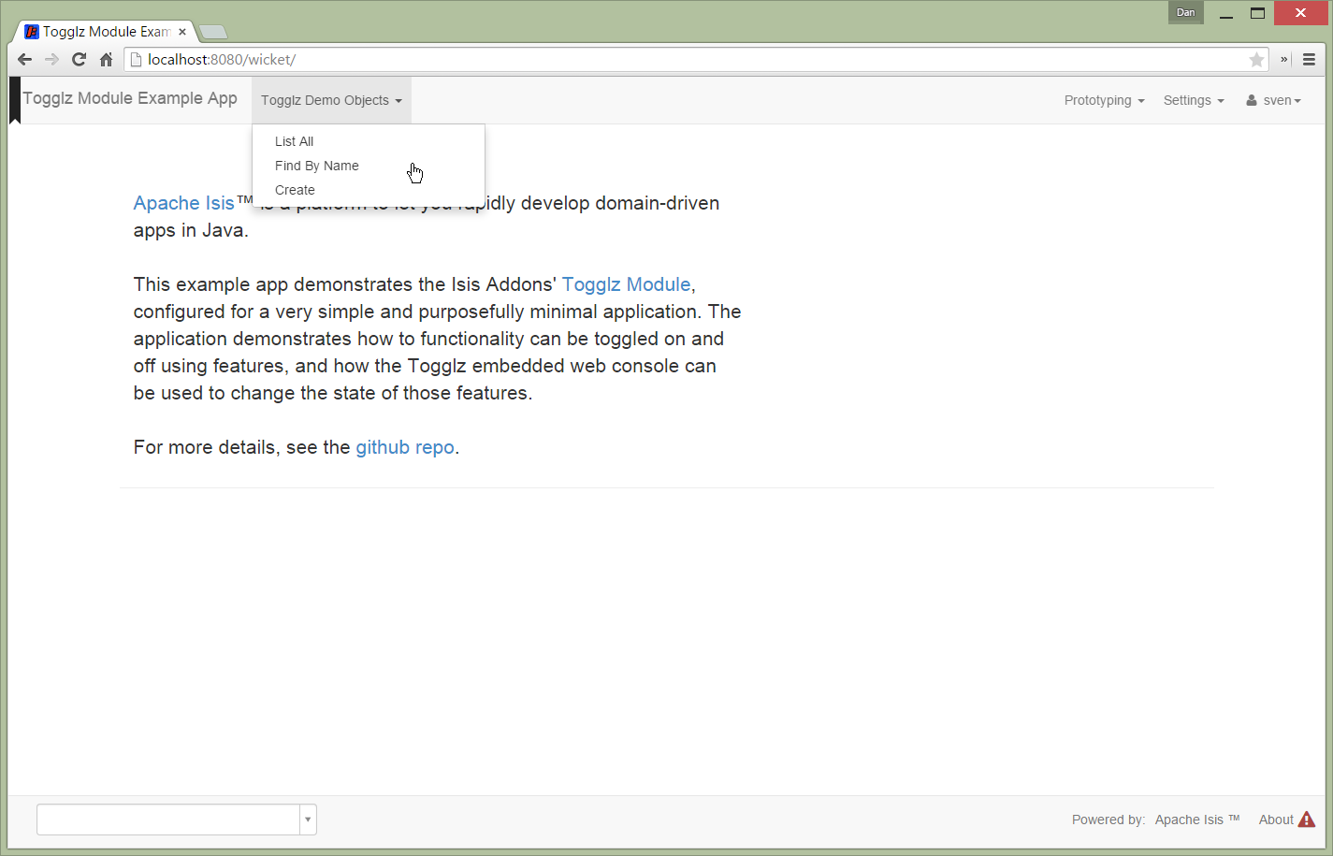
Task: Follow the Apache Isis link in the intro
Action: click(x=183, y=203)
